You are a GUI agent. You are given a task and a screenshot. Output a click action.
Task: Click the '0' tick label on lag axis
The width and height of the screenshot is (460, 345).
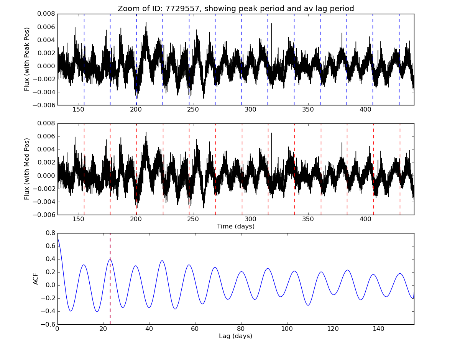pos(58,329)
